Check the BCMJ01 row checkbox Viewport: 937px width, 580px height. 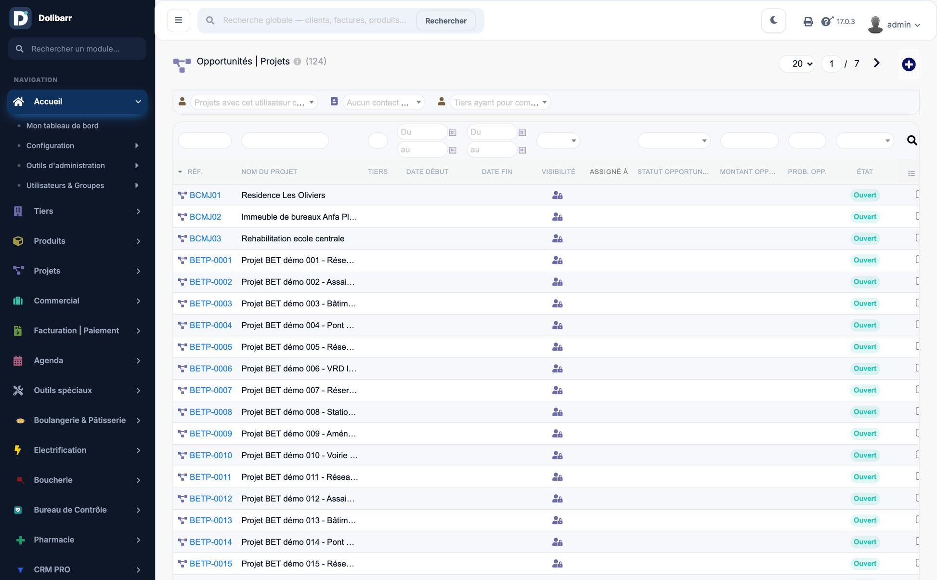[x=917, y=194]
